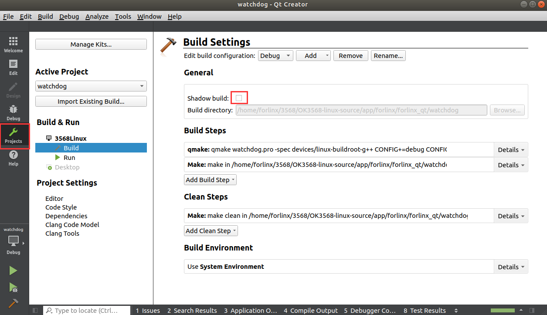
Task: Open the Analyze menu
Action: coord(97,17)
